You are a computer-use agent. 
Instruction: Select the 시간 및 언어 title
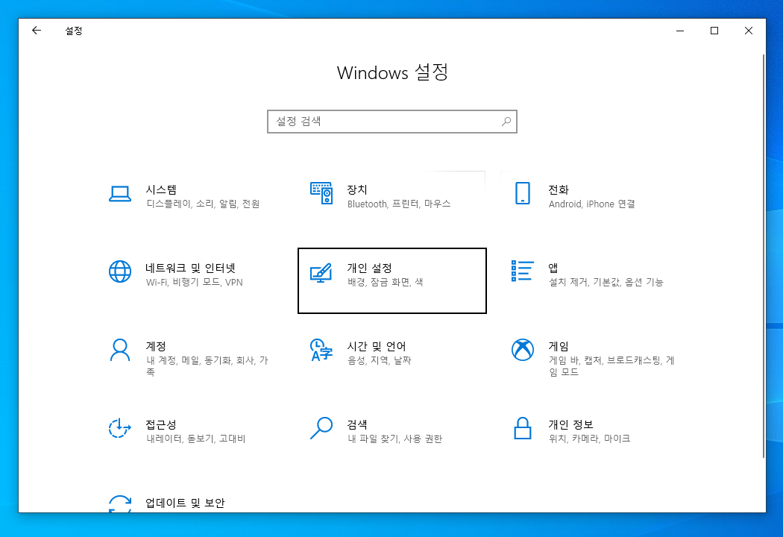tap(377, 346)
